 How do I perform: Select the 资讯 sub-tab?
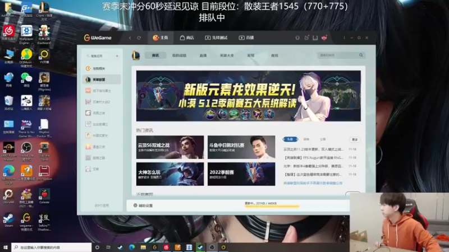click(155, 55)
